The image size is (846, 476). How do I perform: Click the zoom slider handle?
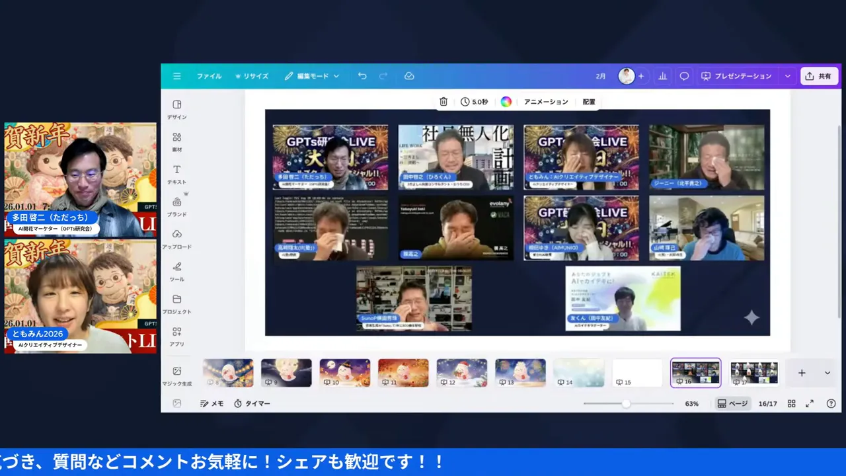(625, 403)
